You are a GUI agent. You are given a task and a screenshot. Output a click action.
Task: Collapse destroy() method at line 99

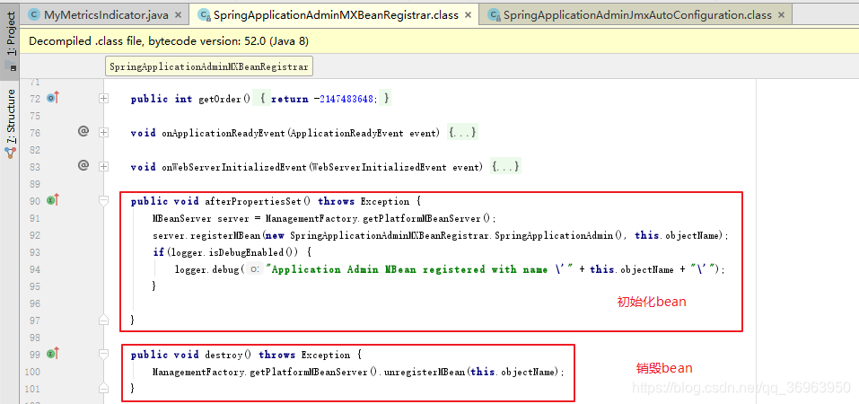coord(104,355)
